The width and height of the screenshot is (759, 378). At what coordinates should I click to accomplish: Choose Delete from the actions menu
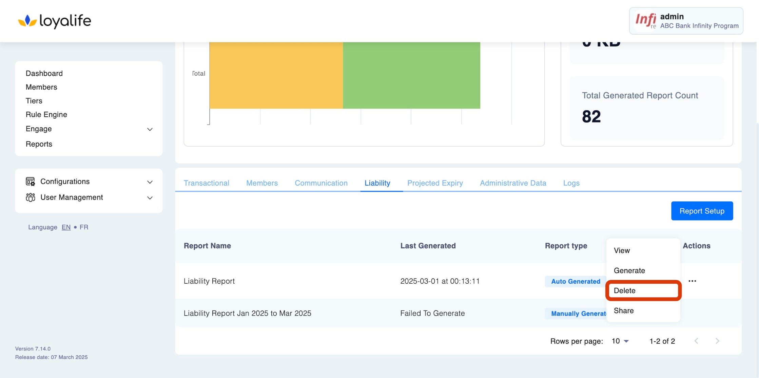click(x=624, y=290)
